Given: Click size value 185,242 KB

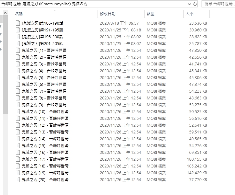Looking at the screenshot, I should (197, 166).
